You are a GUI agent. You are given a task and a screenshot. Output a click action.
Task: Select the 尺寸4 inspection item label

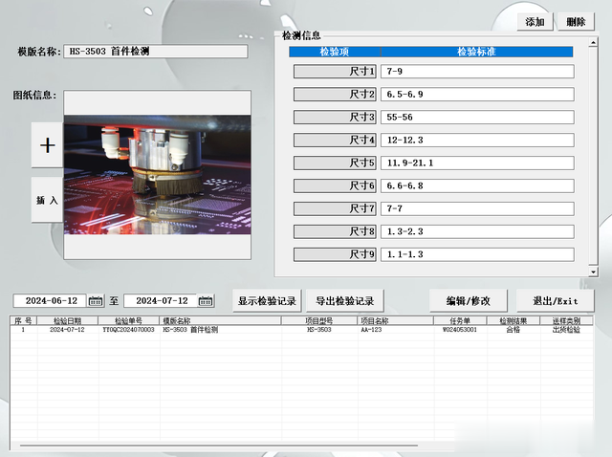click(335, 141)
